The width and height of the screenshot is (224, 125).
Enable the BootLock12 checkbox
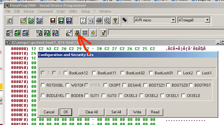click(x=65, y=73)
